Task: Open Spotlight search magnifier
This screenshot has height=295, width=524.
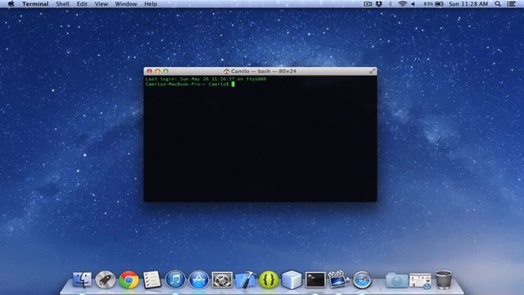Action: 498,4
